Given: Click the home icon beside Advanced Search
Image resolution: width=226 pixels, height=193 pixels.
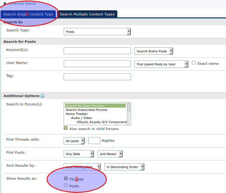Looking at the screenshot, I should click(x=5, y=4).
